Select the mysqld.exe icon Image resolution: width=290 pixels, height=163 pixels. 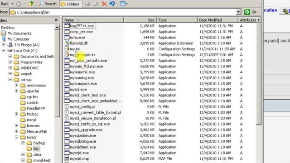pyautogui.click(x=67, y=153)
